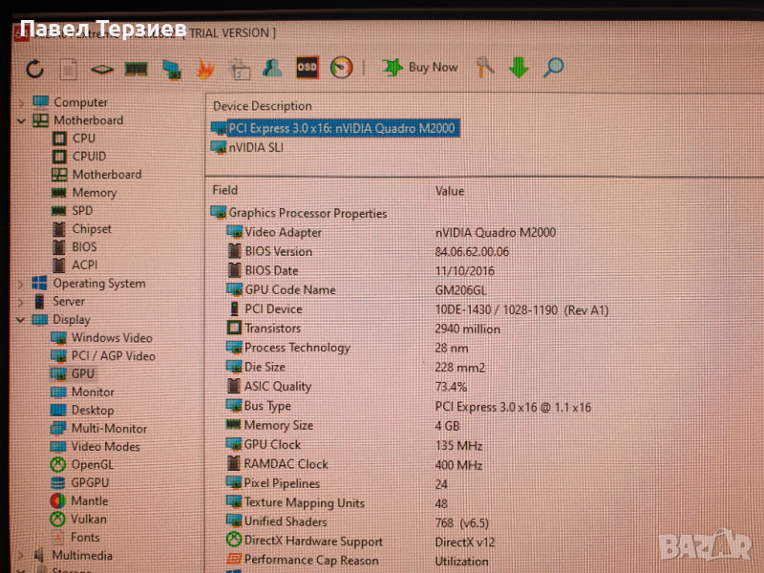
Task: Click the green memory chip toolbar icon
Action: click(x=137, y=69)
